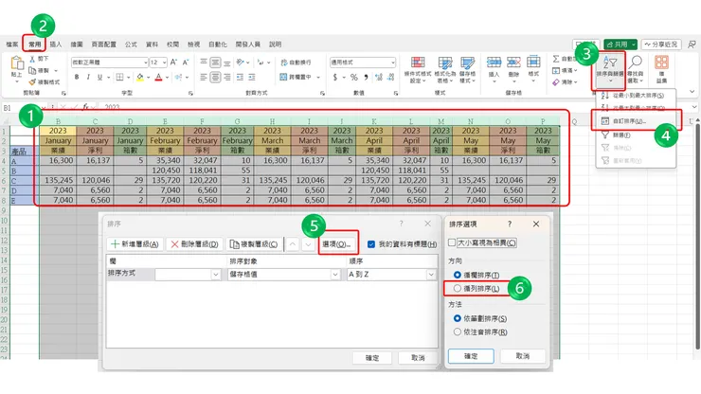Click the AutoSum sigma icon

pyautogui.click(x=556, y=59)
